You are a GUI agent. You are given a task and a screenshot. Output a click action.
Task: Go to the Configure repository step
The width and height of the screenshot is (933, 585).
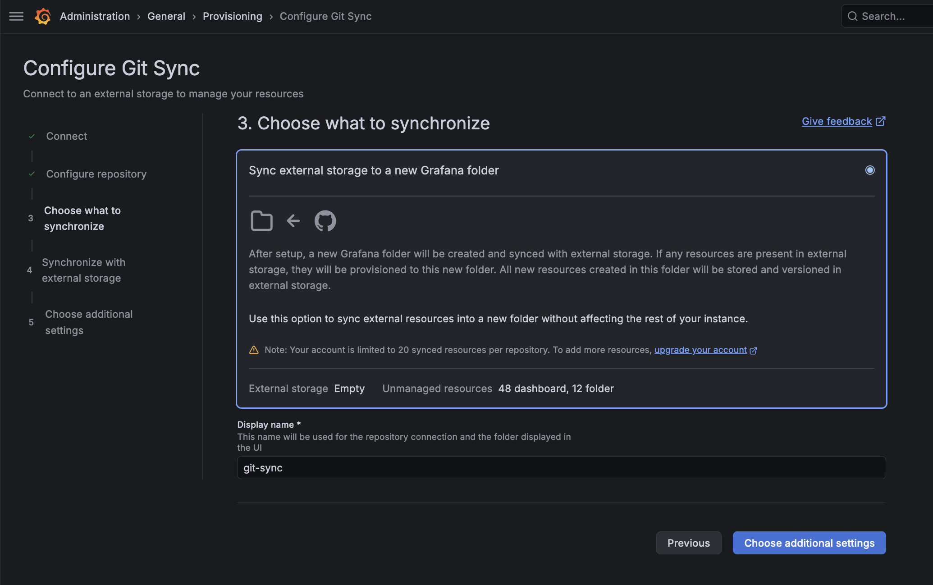coord(96,174)
